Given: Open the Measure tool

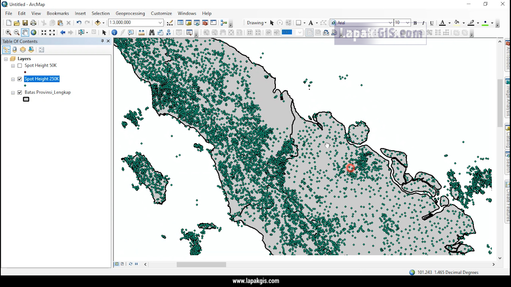Looking at the screenshot, I should point(141,32).
